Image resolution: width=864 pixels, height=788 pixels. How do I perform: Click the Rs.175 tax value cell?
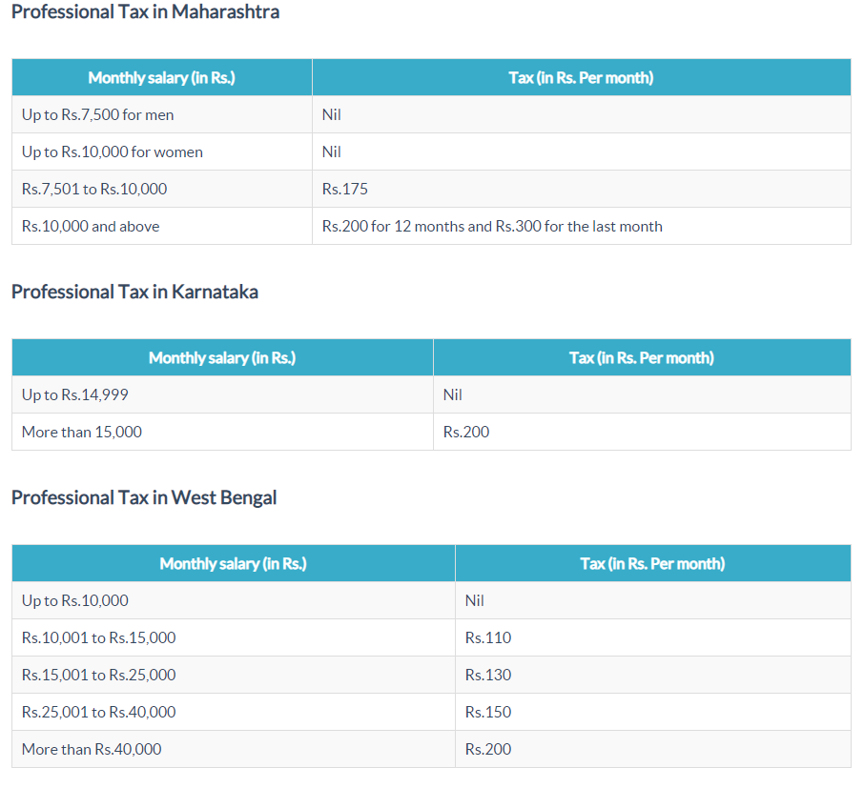point(343,189)
